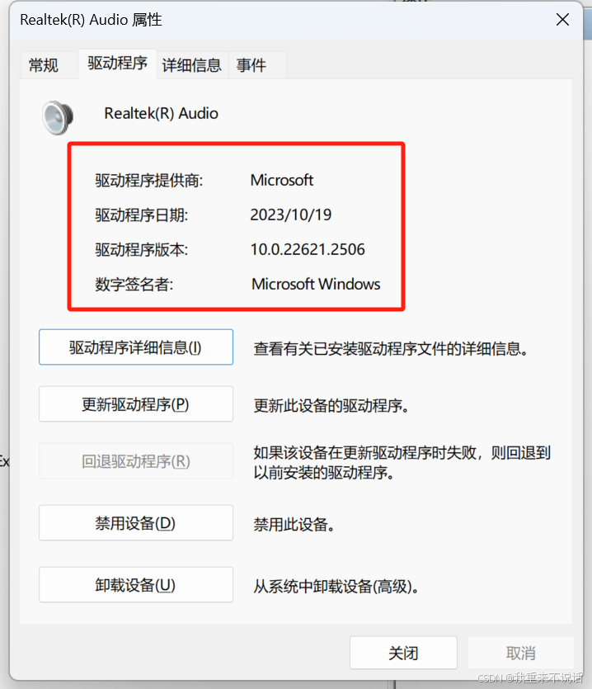Open 驱动程序详细信息(I) button

point(136,347)
